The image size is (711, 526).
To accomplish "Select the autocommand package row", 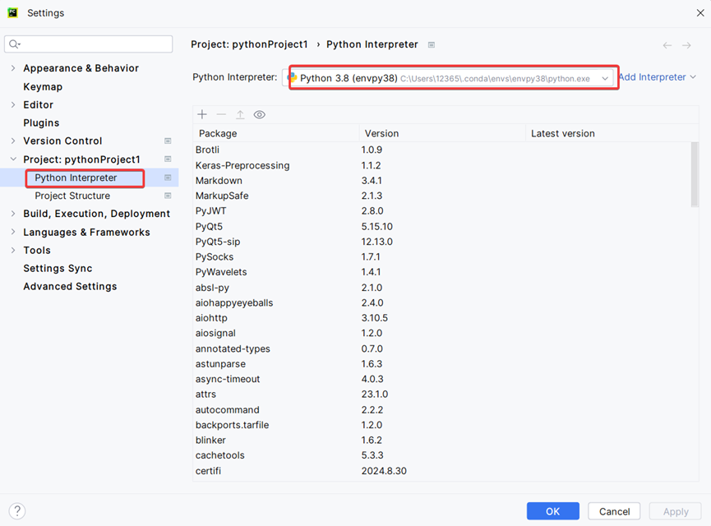I will point(441,409).
